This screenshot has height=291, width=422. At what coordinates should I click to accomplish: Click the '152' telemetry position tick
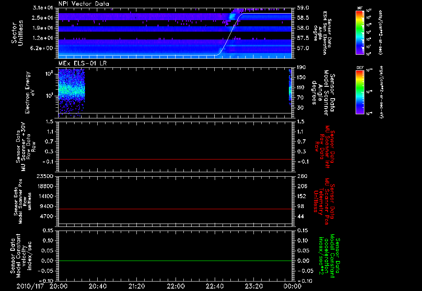(x=302, y=196)
